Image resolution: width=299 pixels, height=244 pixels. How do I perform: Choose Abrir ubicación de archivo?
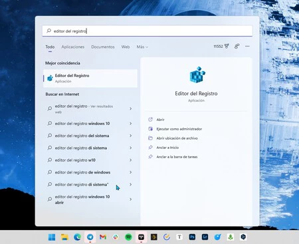pyautogui.click(x=177, y=138)
